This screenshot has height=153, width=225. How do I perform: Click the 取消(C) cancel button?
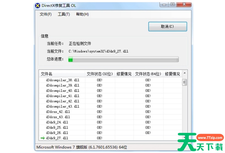point(168,26)
